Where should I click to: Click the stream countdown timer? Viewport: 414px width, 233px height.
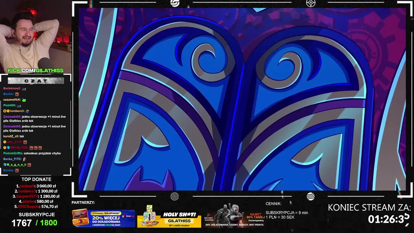[389, 219]
